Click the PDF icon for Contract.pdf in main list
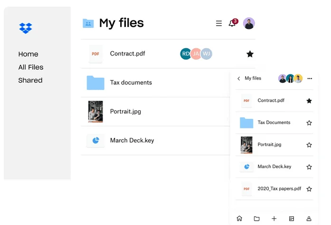This screenshot has height=225, width=331. pyautogui.click(x=95, y=54)
